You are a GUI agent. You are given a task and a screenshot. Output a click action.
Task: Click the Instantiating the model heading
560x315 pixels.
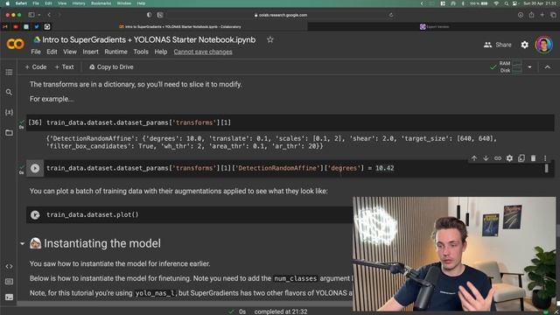pyautogui.click(x=102, y=243)
